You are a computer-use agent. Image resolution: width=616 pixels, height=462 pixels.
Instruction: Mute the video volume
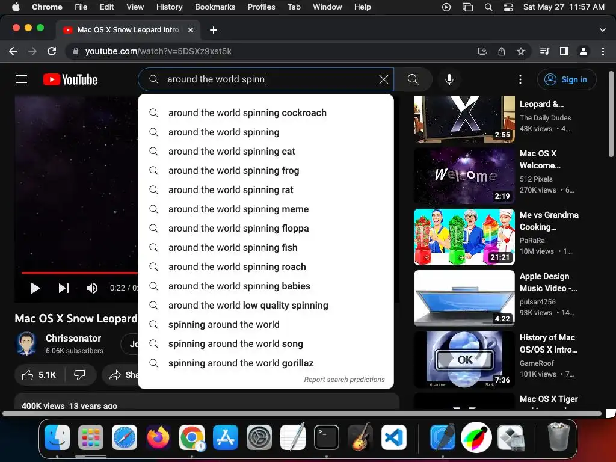92,288
